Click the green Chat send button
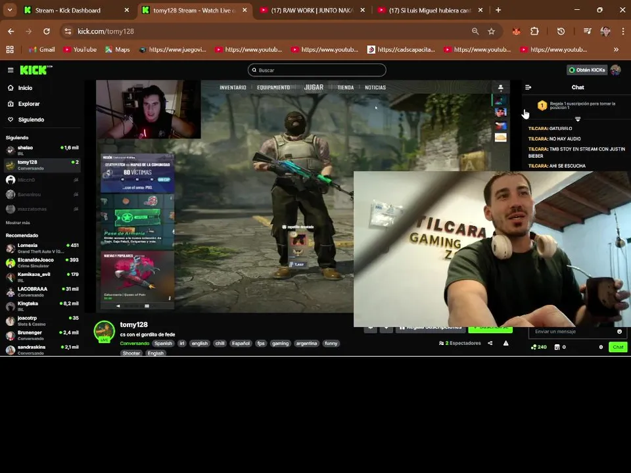The image size is (631, 473). tap(618, 347)
